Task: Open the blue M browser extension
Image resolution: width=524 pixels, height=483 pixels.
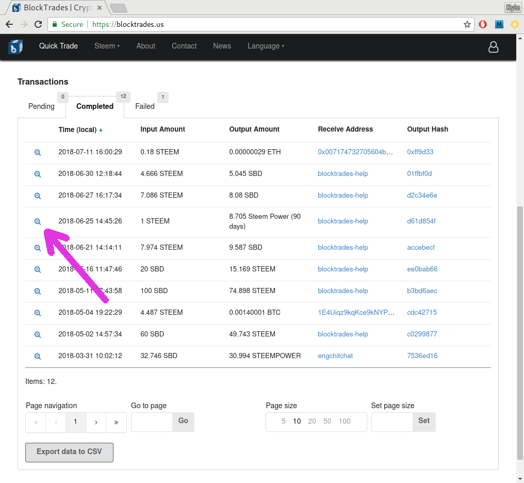Action: pyautogui.click(x=499, y=24)
